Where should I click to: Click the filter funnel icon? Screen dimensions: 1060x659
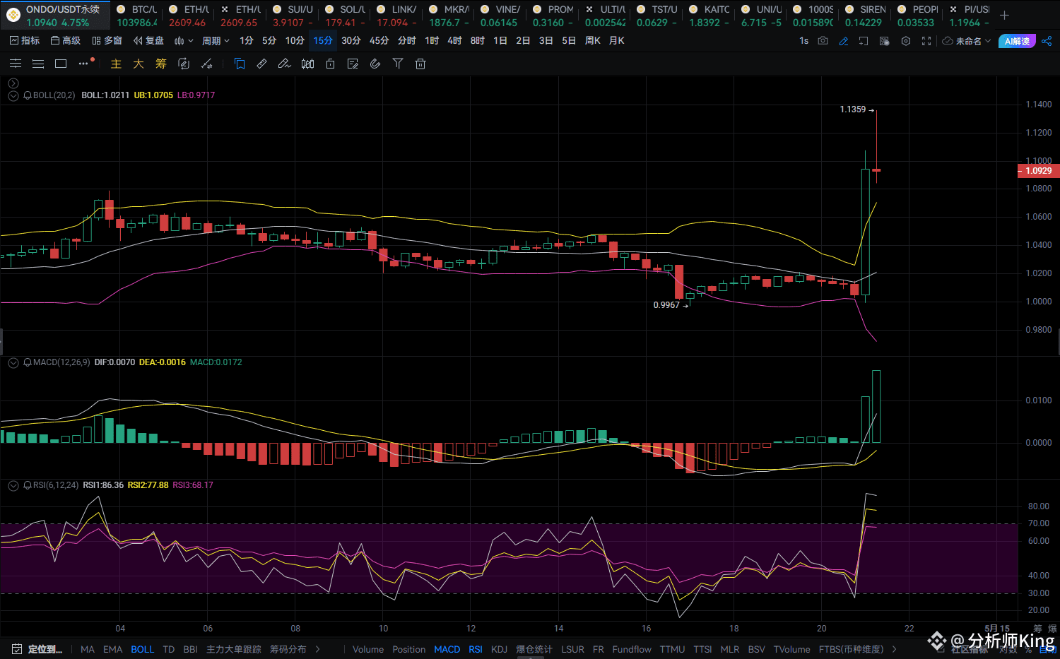398,64
